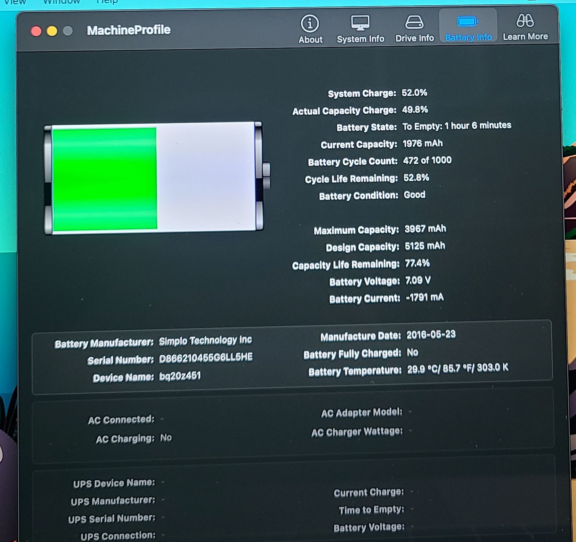Click AC Charging value No
Image resolution: width=576 pixels, height=542 pixels.
click(166, 438)
